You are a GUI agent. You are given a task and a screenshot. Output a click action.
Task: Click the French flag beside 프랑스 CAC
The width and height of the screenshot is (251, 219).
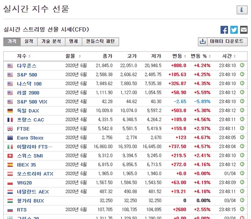click(10, 120)
